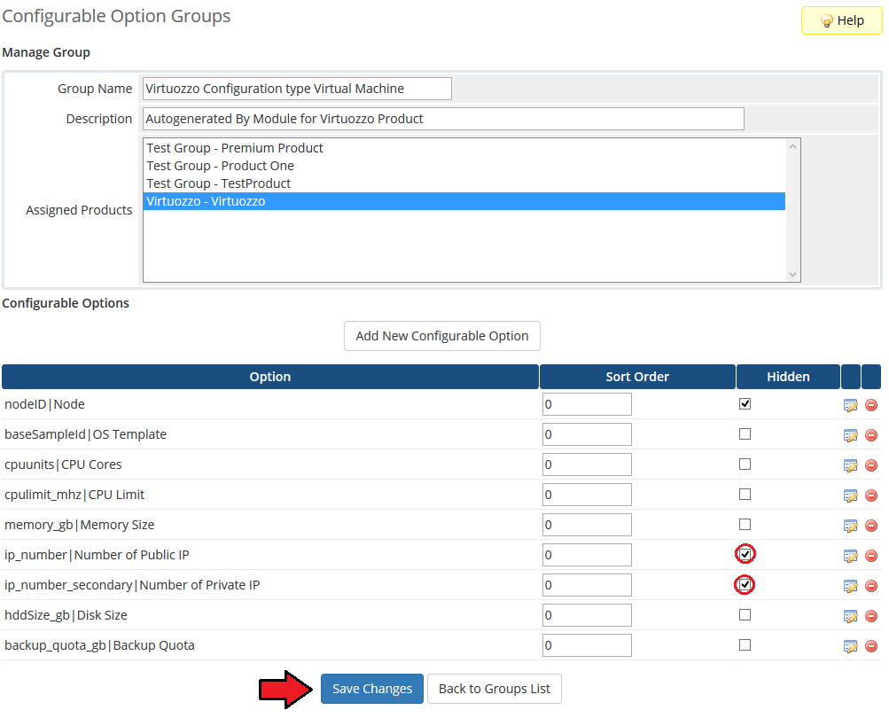
Task: Click Sort Order field for CPU Limit
Action: click(587, 495)
